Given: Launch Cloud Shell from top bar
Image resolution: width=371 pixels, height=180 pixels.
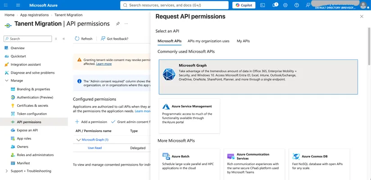Looking at the screenshot, I should 262,5.
